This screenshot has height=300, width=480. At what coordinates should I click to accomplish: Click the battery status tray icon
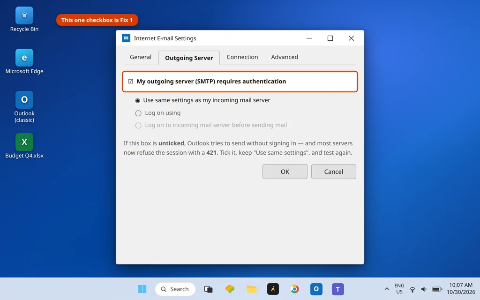click(437, 289)
